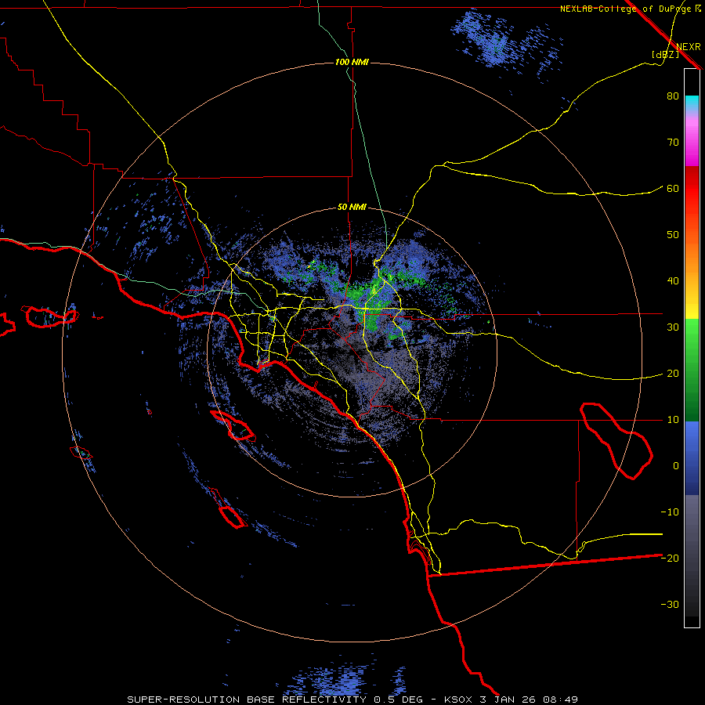Image resolution: width=705 pixels, height=705 pixels.
Task: Click the "10" value on the dBZ scale
Action: click(x=673, y=420)
